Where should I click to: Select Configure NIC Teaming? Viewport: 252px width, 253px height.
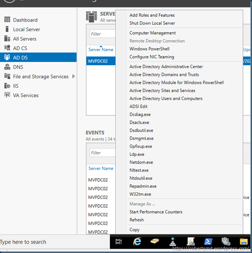pyautogui.click(x=152, y=57)
